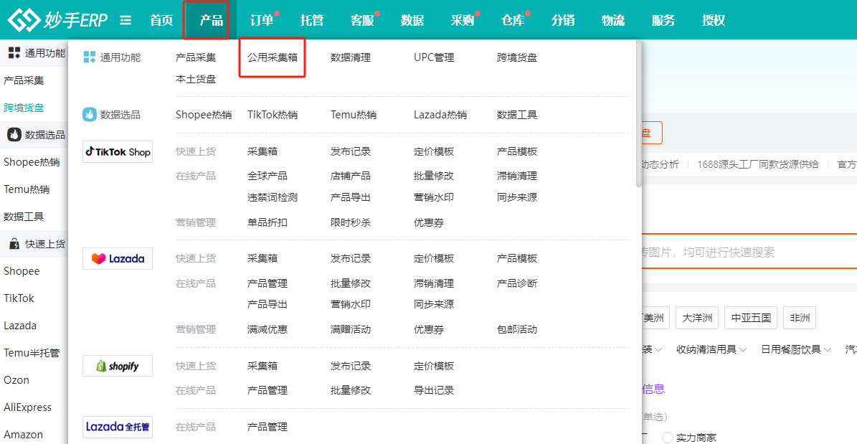Open the 订单 top navigation menu
Screen dimensions: 857x444
pos(262,20)
